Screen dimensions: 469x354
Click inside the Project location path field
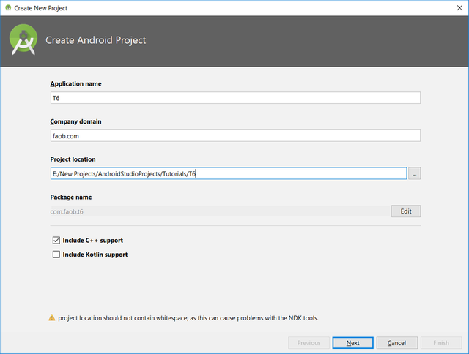(229, 173)
